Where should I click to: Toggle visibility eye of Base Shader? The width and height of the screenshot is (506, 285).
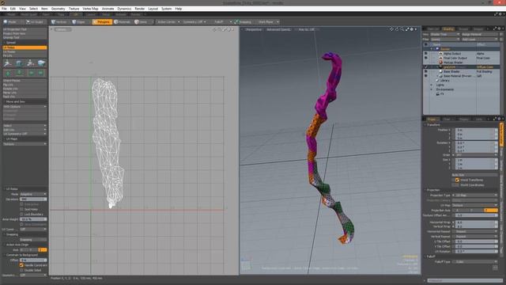pyautogui.click(x=425, y=71)
